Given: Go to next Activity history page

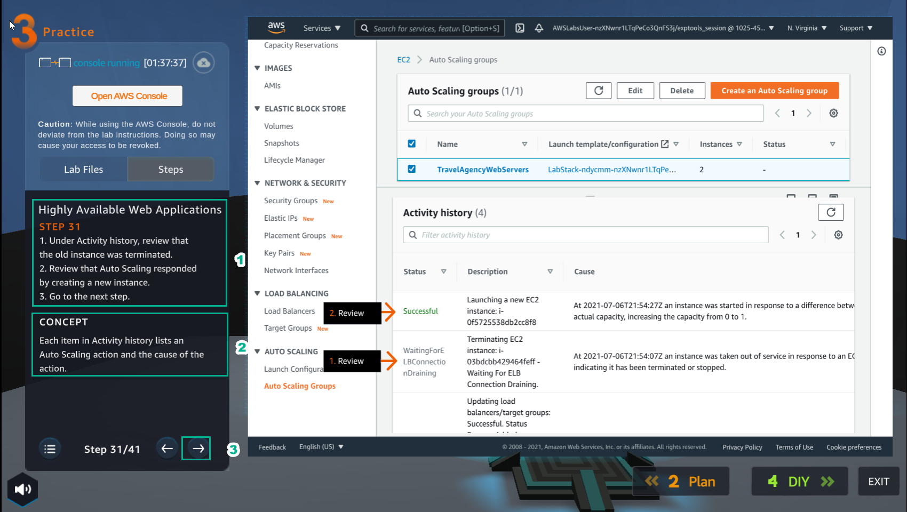Looking at the screenshot, I should point(814,235).
